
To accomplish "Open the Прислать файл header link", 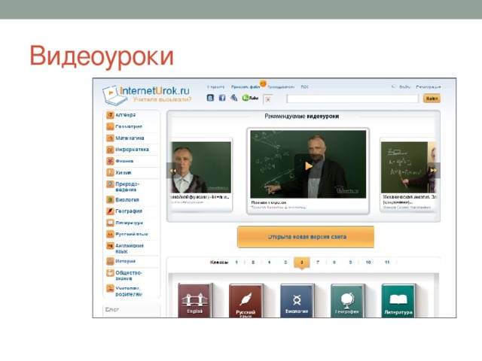I will (246, 87).
